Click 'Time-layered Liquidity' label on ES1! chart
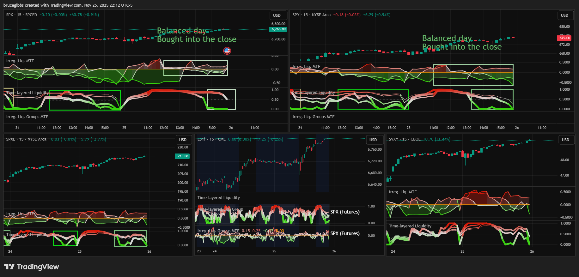Viewport: 579px width, 277px height. tap(218, 198)
